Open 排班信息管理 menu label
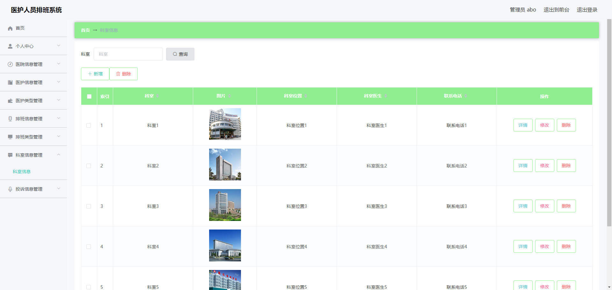Screen dimensions: 612x290 click(x=29, y=119)
